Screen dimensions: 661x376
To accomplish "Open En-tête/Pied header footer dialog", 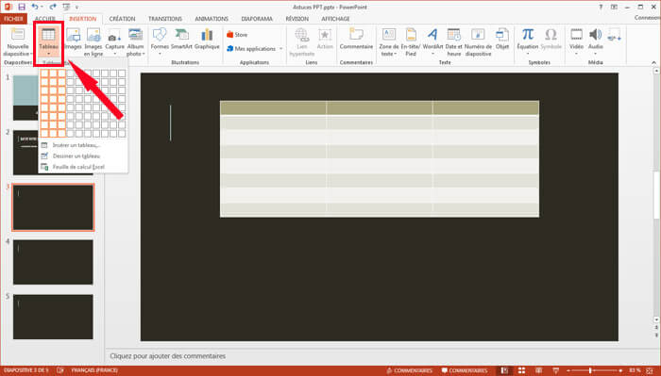I will coord(411,42).
